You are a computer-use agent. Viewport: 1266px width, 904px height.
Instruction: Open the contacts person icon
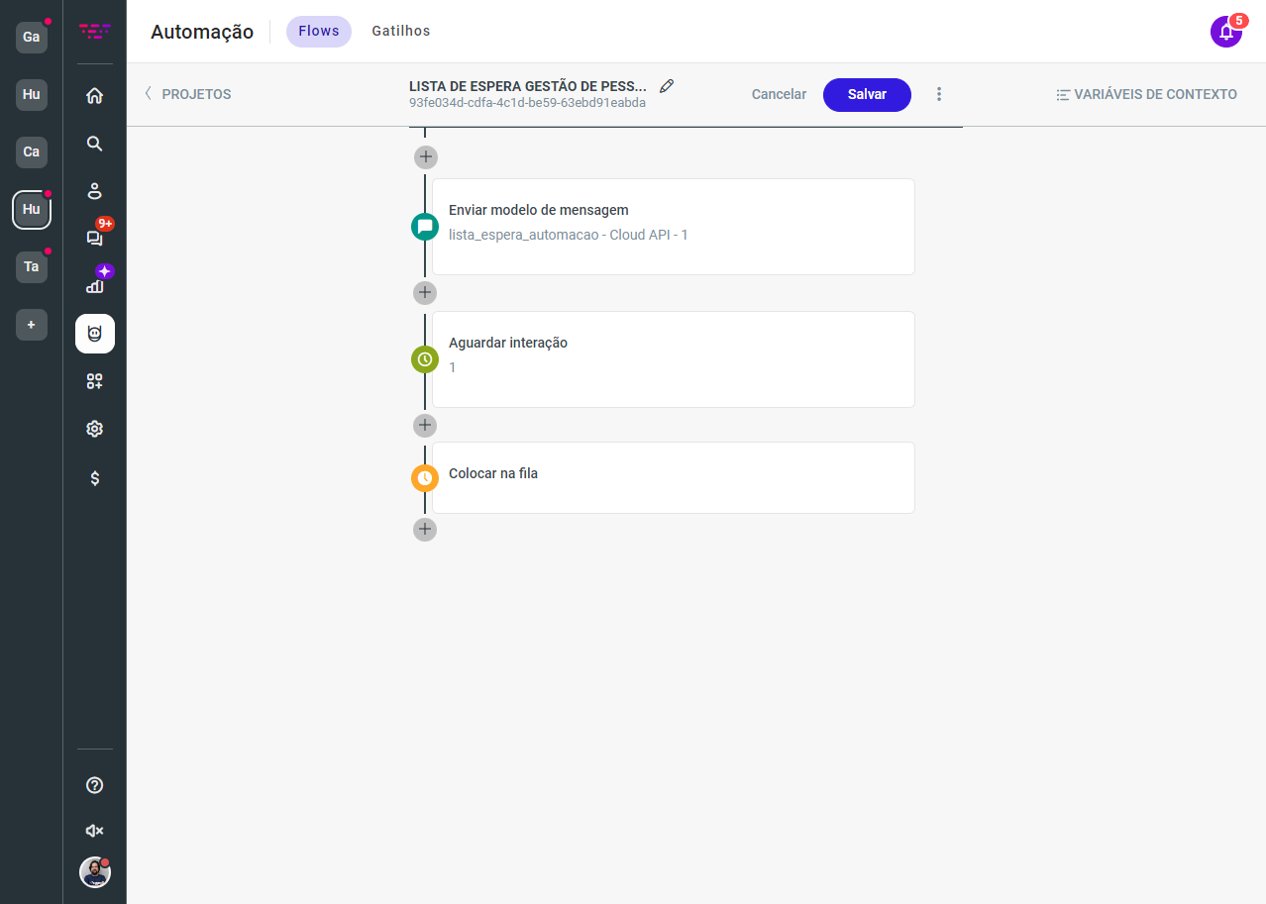[95, 191]
